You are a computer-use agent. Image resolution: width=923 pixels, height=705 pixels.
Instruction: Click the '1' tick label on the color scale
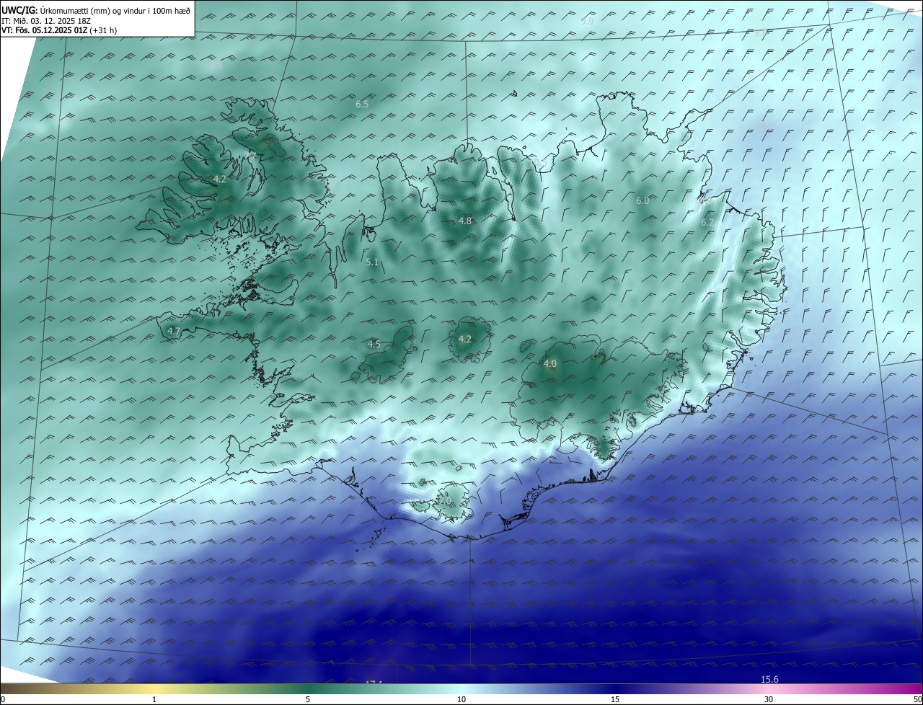[154, 699]
